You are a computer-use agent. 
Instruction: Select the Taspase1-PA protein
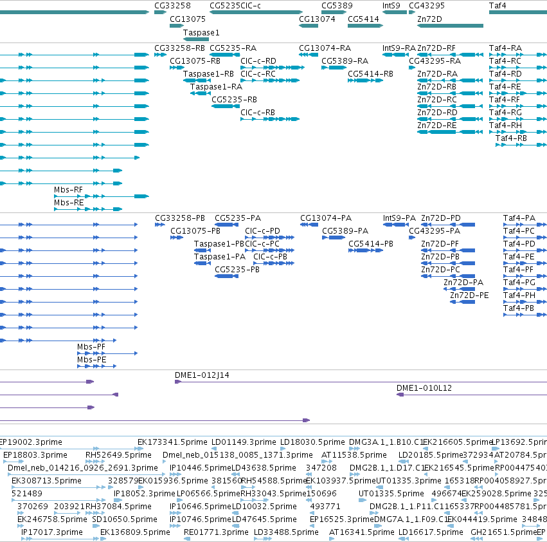202,263
